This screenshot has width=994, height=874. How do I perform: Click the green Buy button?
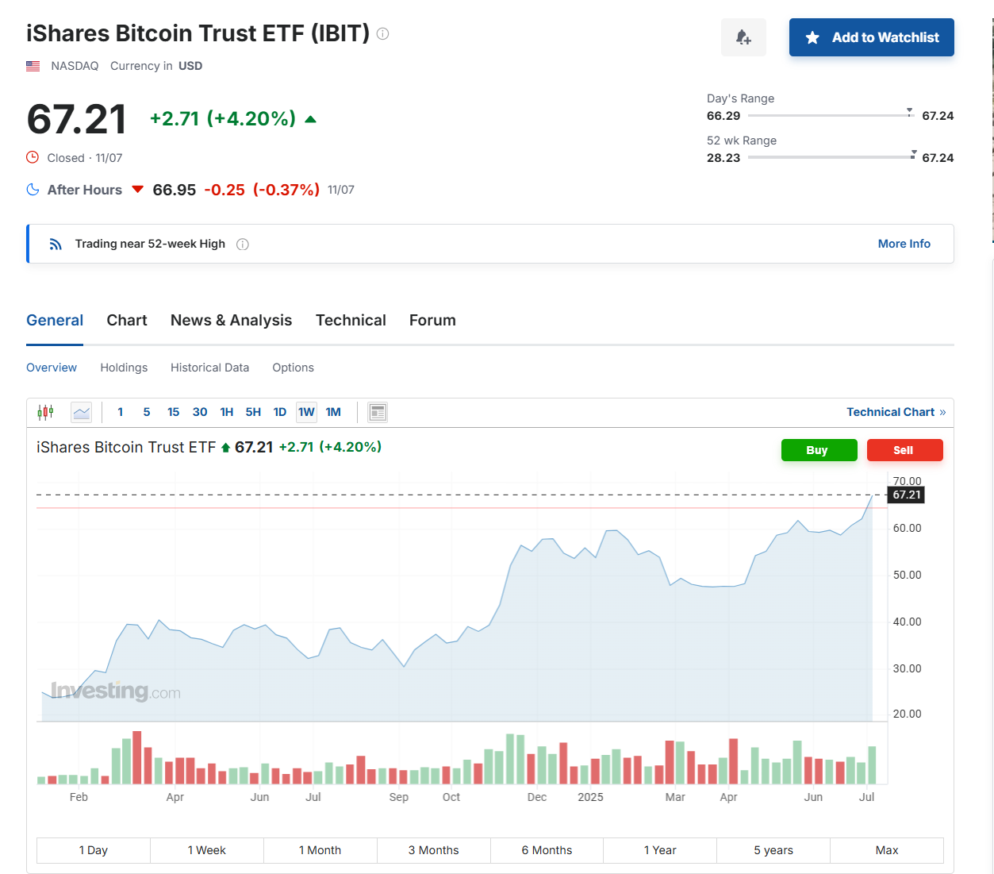click(x=819, y=450)
